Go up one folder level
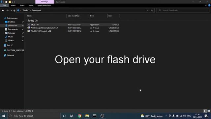The width and height of the screenshot is (211, 119). [14, 10]
